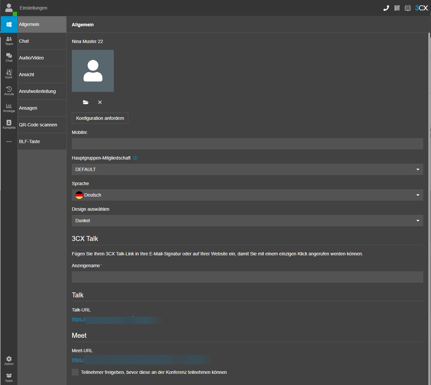Open QR-Code scannen section
431x385 pixels.
click(42, 125)
